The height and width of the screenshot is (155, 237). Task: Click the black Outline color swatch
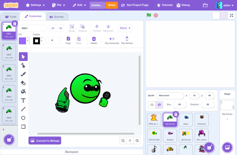tap(37, 41)
